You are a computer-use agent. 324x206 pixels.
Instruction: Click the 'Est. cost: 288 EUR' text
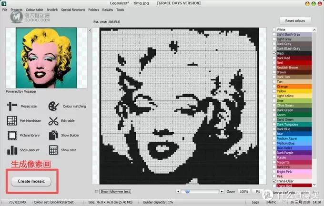tap(107, 22)
